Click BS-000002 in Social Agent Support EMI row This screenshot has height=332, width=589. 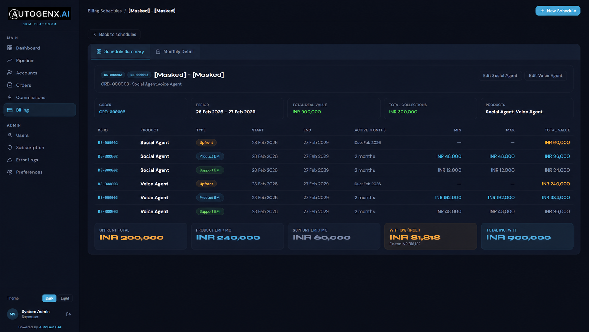(x=108, y=170)
